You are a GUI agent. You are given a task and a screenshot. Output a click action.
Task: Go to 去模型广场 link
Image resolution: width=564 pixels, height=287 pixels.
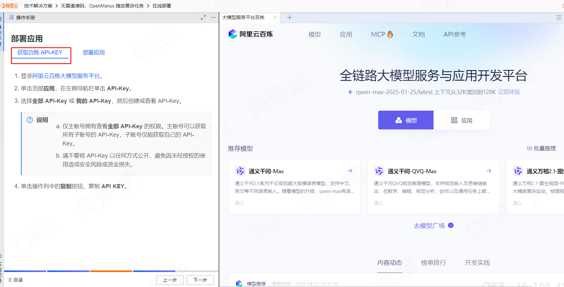click(429, 225)
